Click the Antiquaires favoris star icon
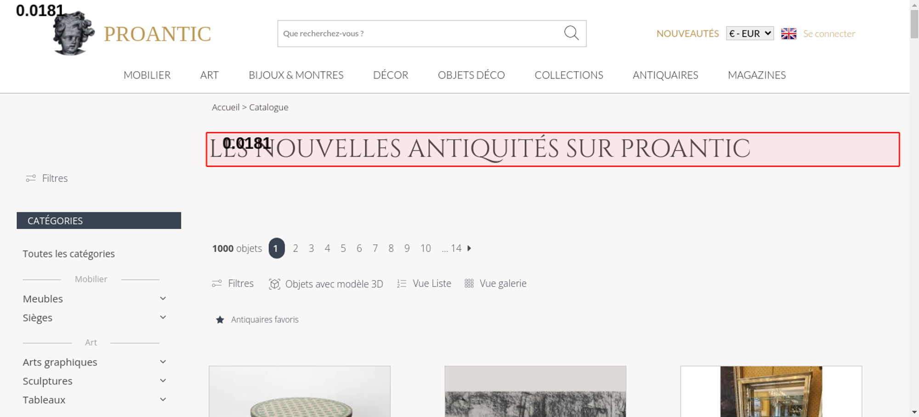 pyautogui.click(x=220, y=320)
